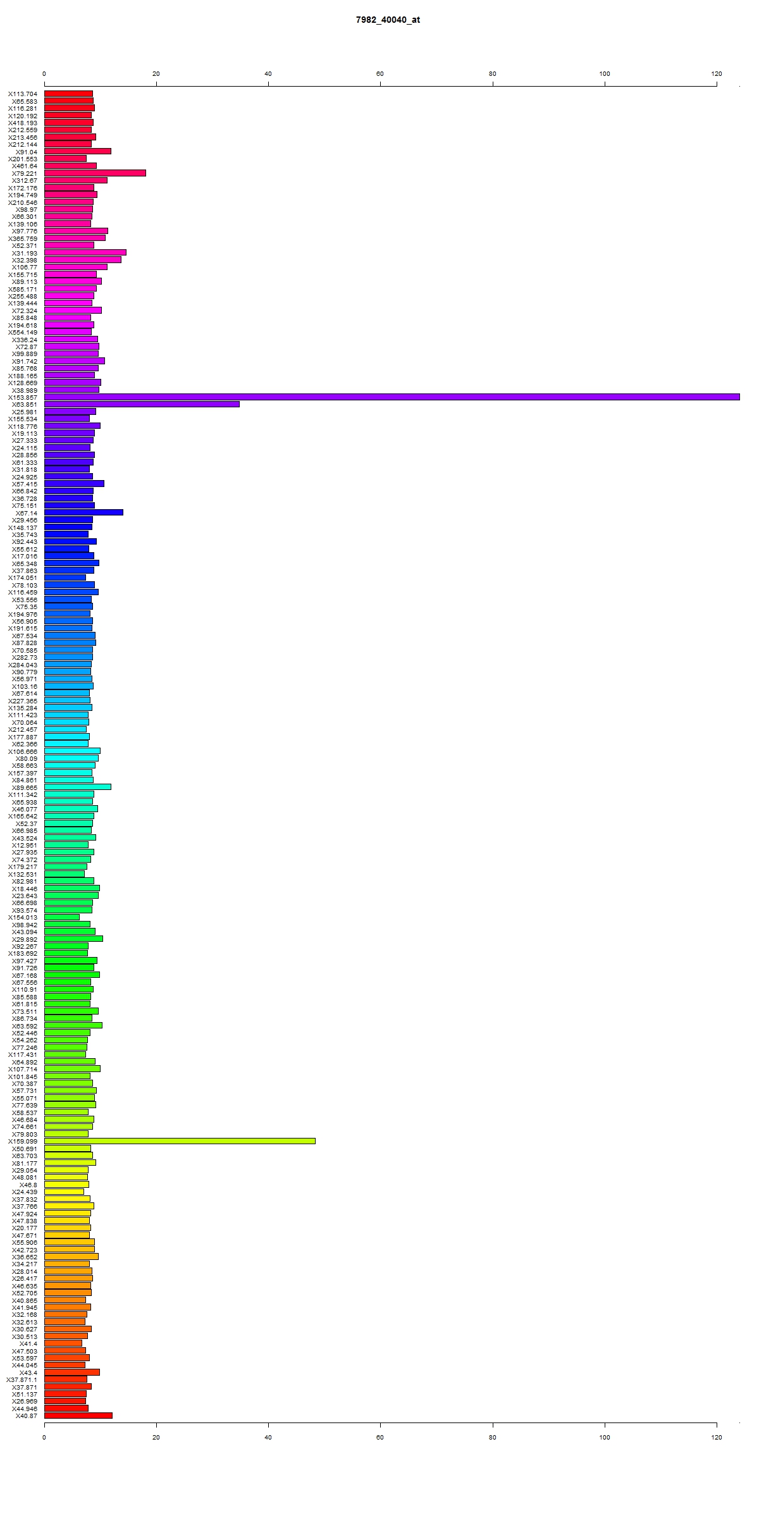Select the row label X26.969

point(25,1402)
